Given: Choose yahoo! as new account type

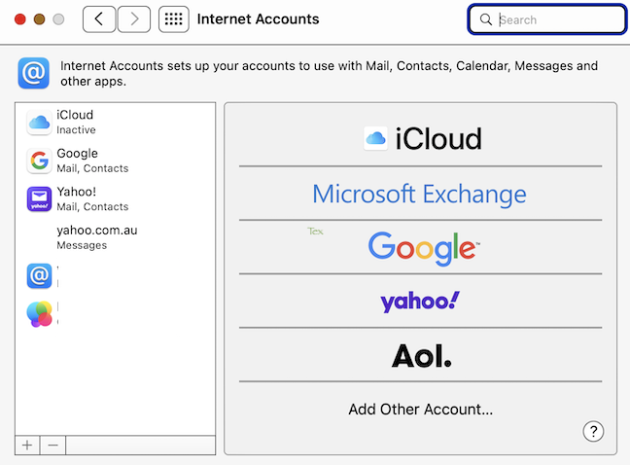Looking at the screenshot, I should 421,302.
